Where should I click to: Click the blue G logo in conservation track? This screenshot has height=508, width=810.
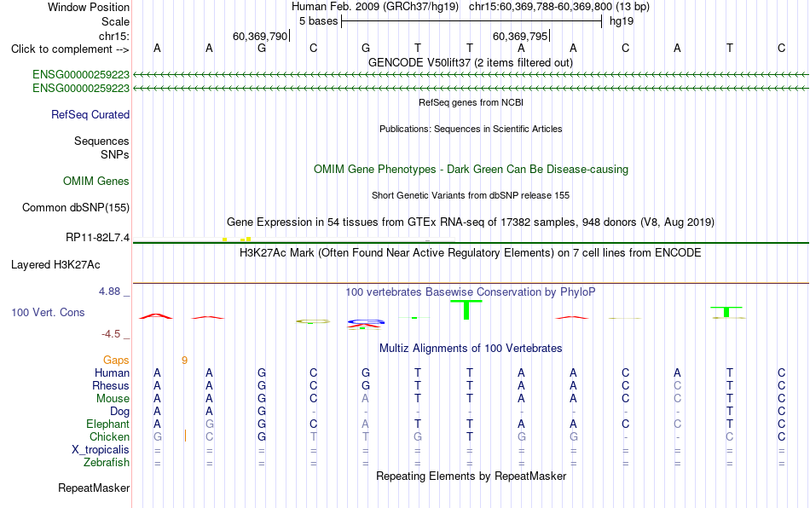(x=366, y=323)
